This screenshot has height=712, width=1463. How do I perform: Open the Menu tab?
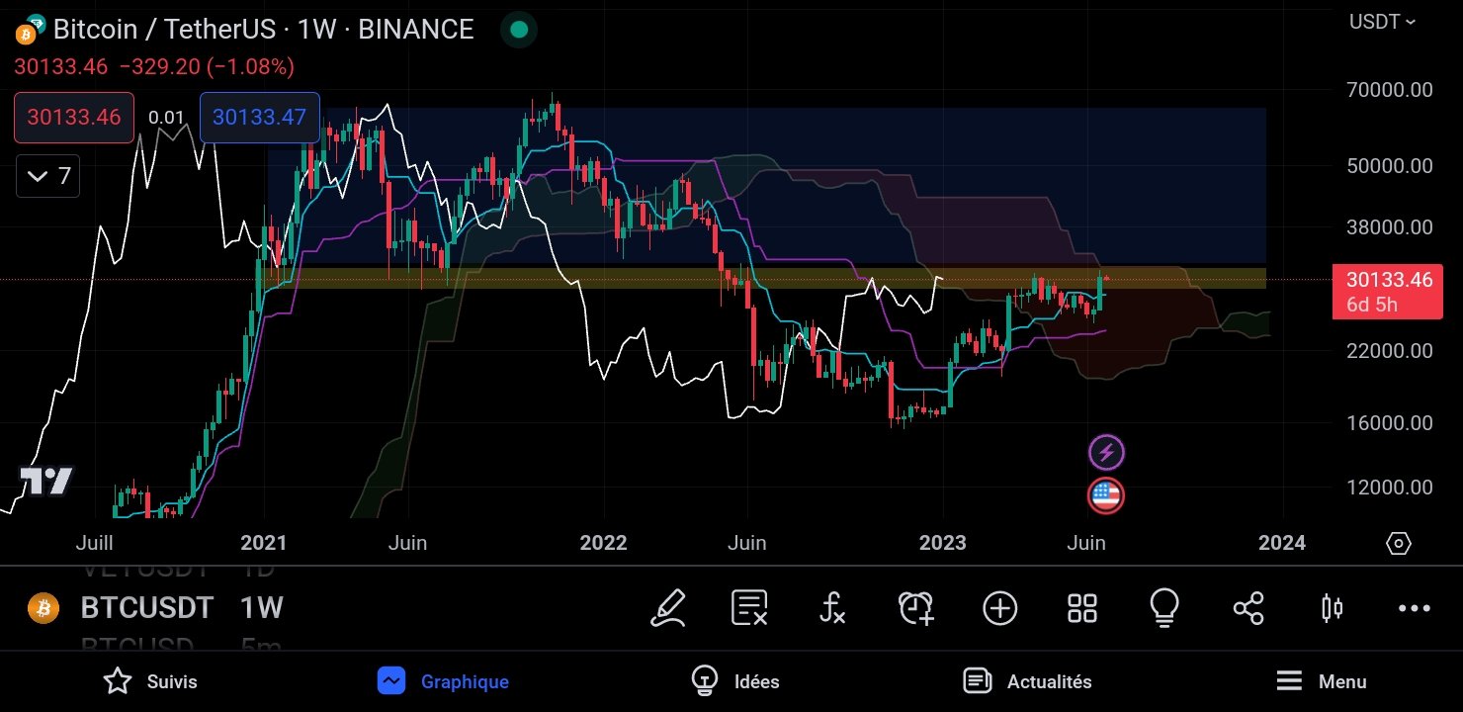click(x=1321, y=681)
